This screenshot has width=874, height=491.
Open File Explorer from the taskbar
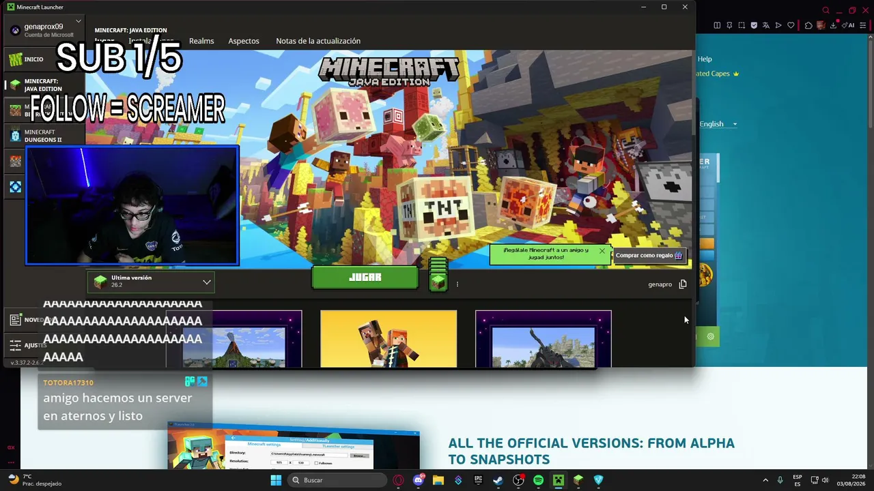pyautogui.click(x=438, y=480)
